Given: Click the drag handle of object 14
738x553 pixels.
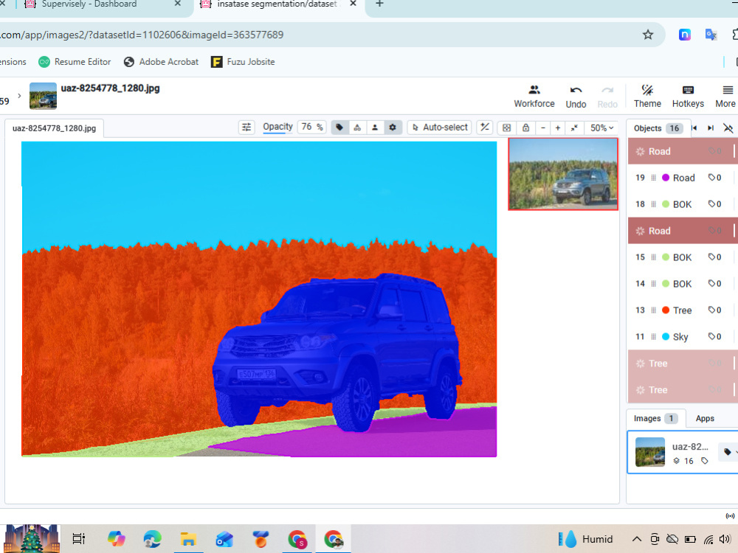Looking at the screenshot, I should (653, 284).
